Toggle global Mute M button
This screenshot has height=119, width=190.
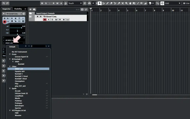click(x=42, y=3)
